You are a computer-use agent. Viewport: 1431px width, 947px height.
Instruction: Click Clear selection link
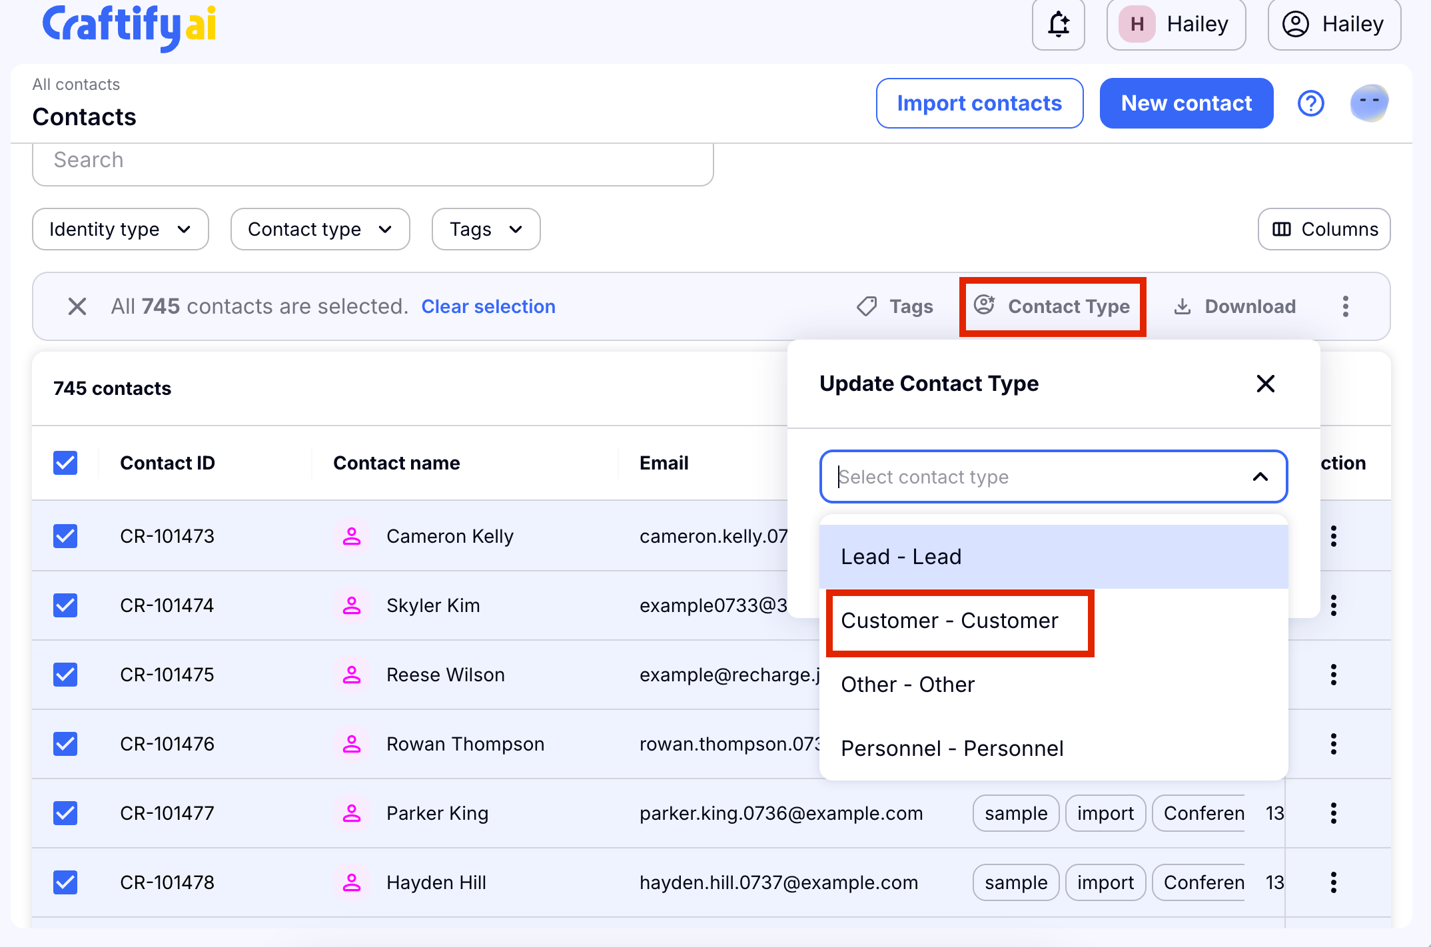click(x=488, y=306)
